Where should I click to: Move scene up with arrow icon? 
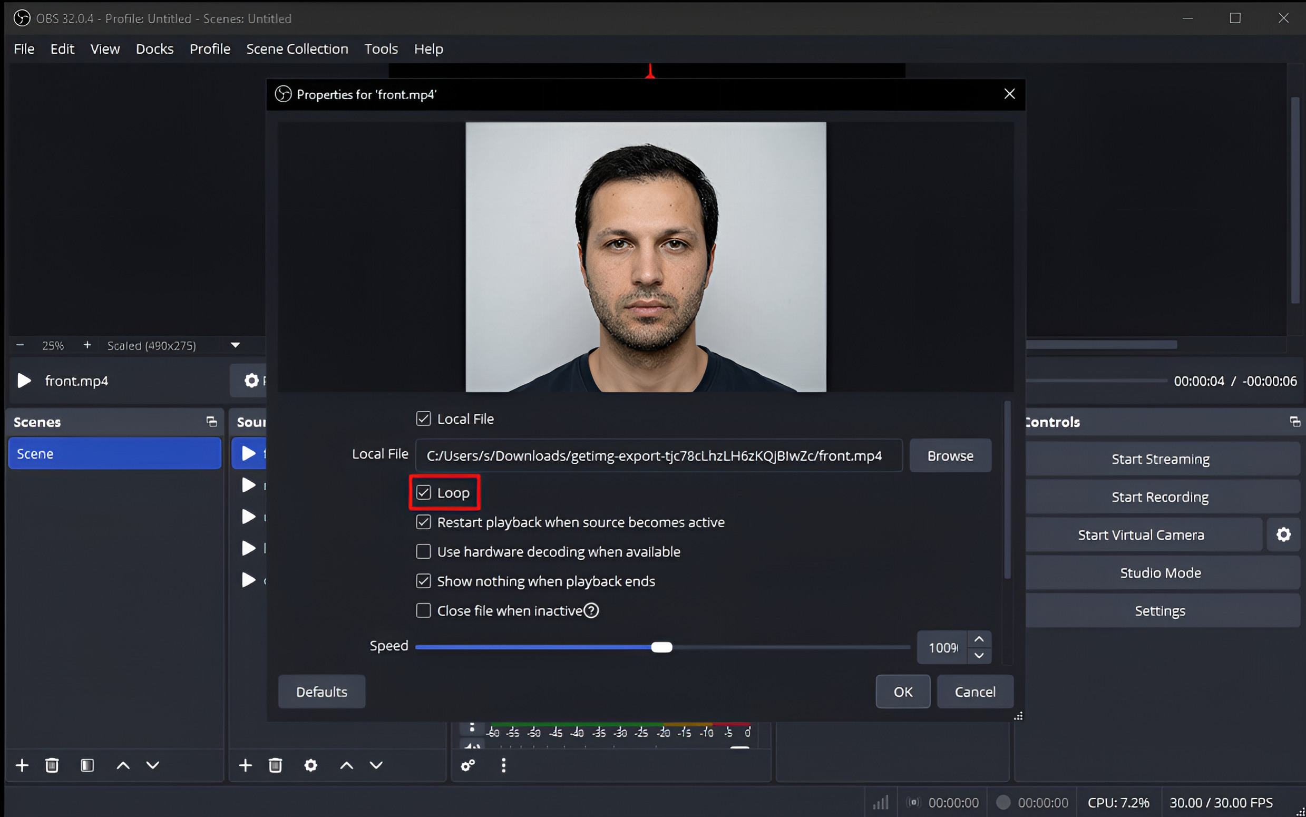pyautogui.click(x=123, y=765)
